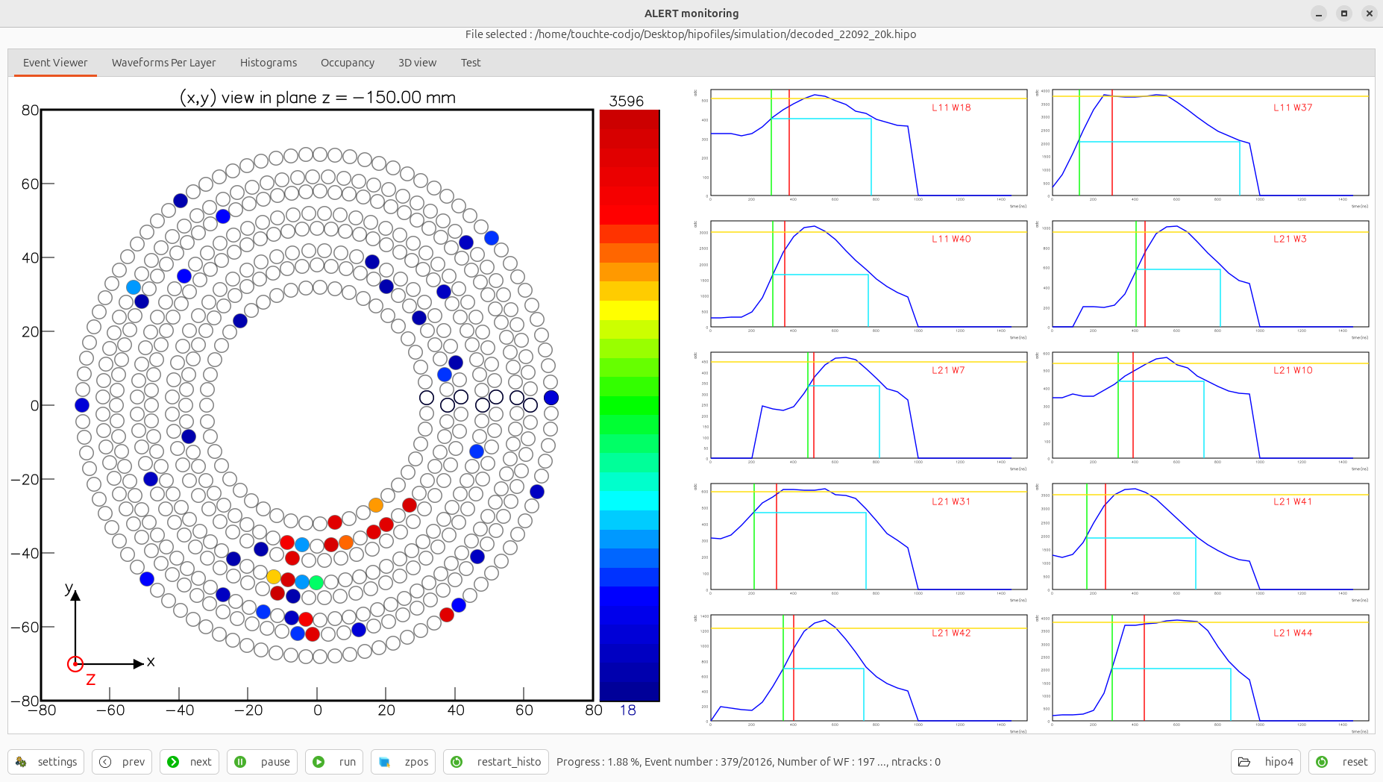The width and height of the screenshot is (1383, 782).
Task: Go to previous event via prev label
Action: 134,762
